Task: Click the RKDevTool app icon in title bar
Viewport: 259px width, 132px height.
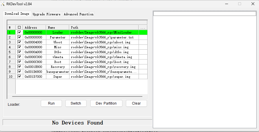Action: tap(3, 4)
